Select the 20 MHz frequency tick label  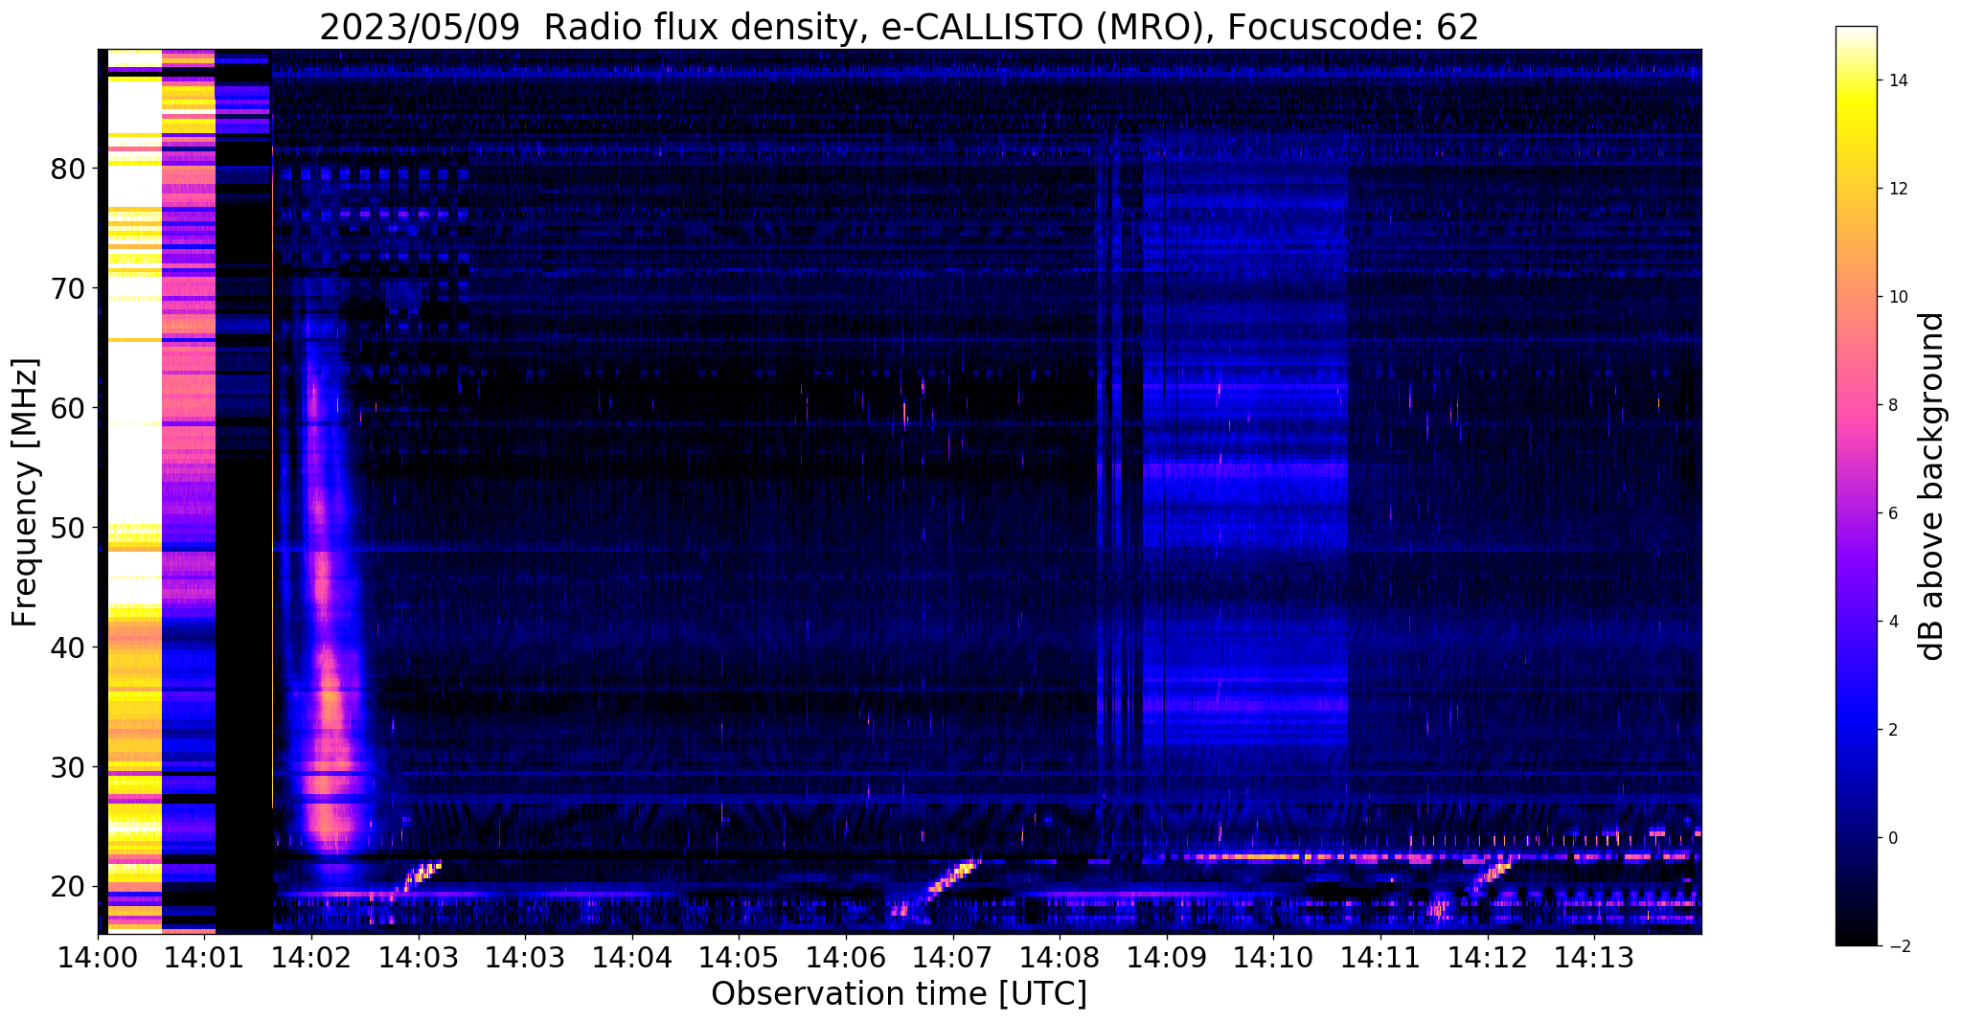(x=68, y=887)
